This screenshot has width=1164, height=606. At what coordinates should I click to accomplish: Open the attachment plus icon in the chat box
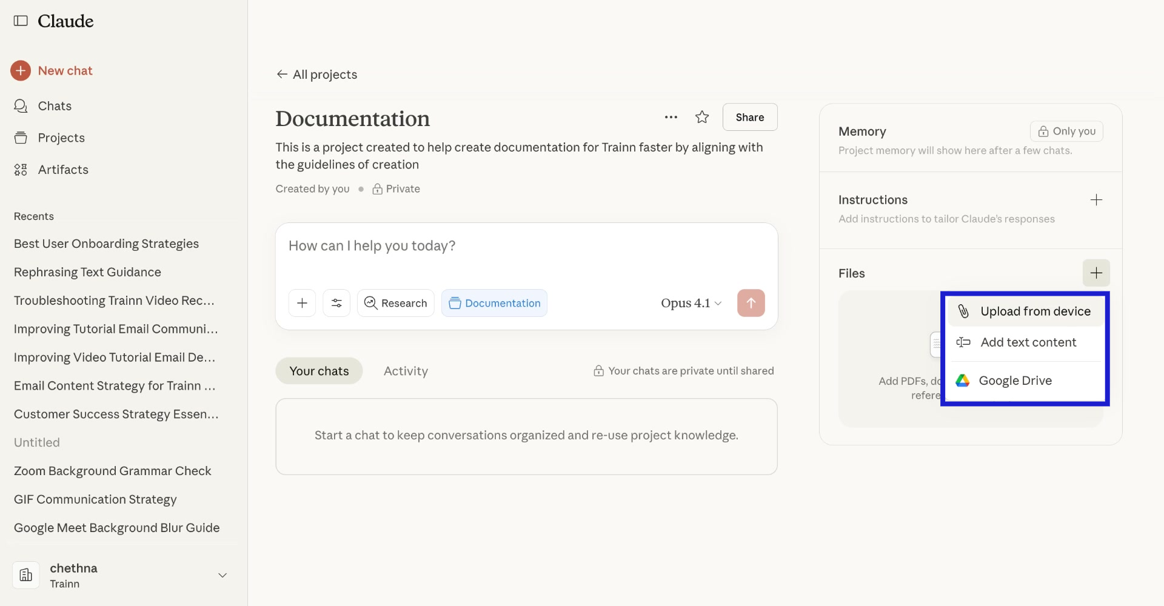[x=302, y=303]
